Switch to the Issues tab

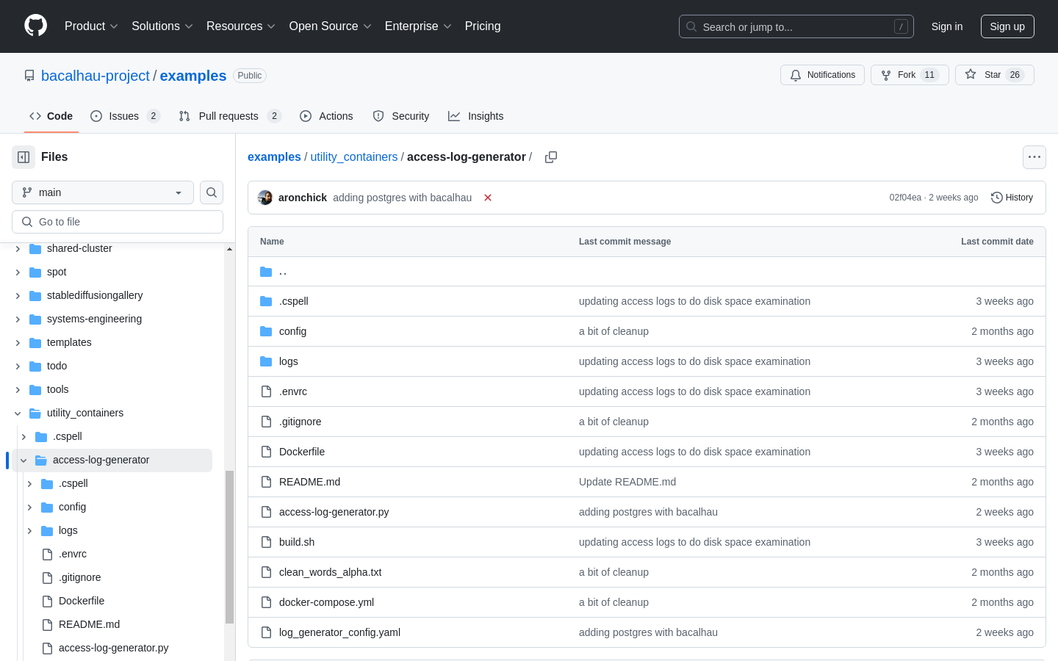125,116
